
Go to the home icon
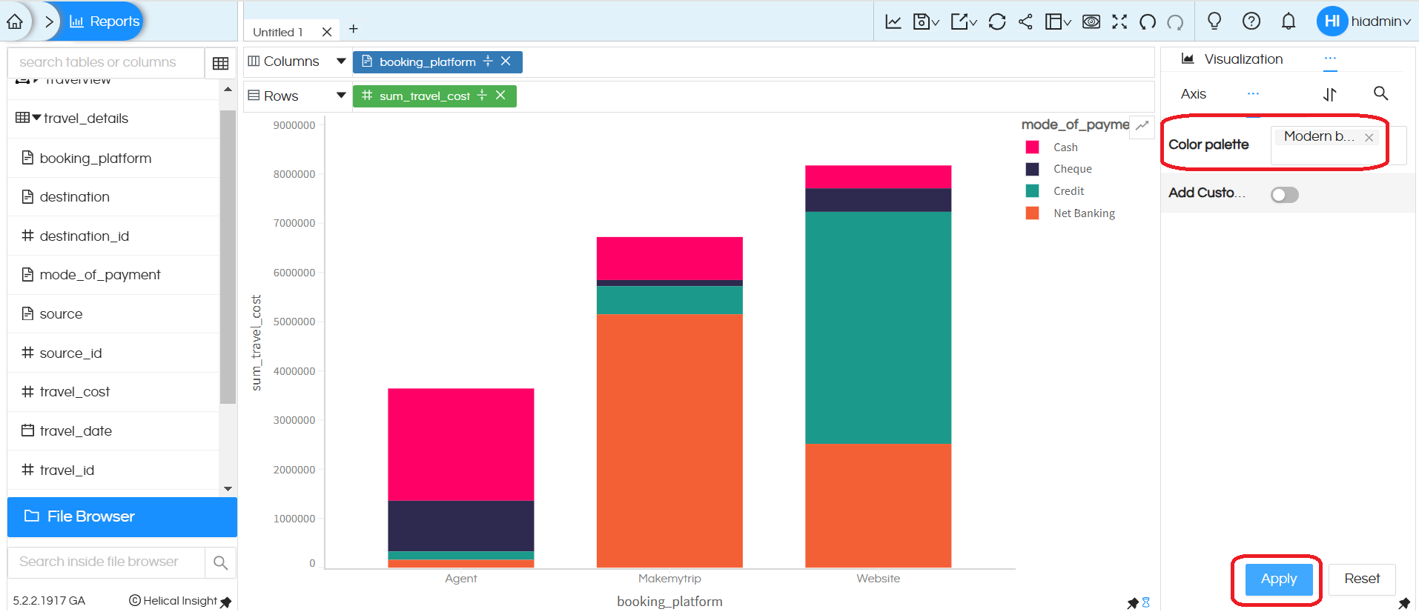click(15, 21)
